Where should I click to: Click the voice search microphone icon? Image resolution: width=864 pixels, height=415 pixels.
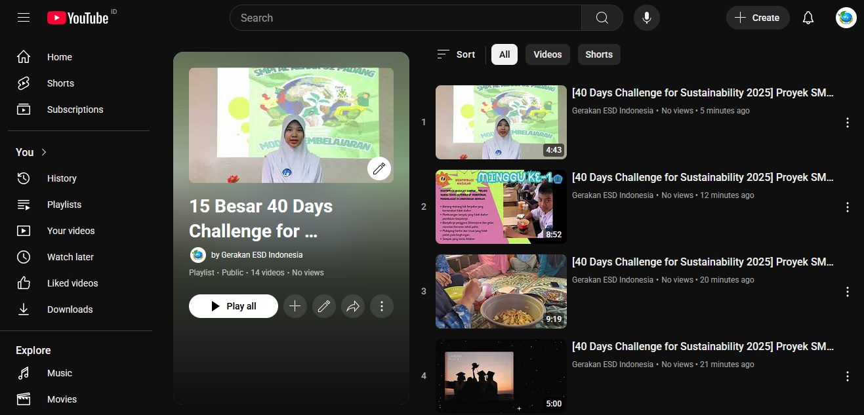646,18
